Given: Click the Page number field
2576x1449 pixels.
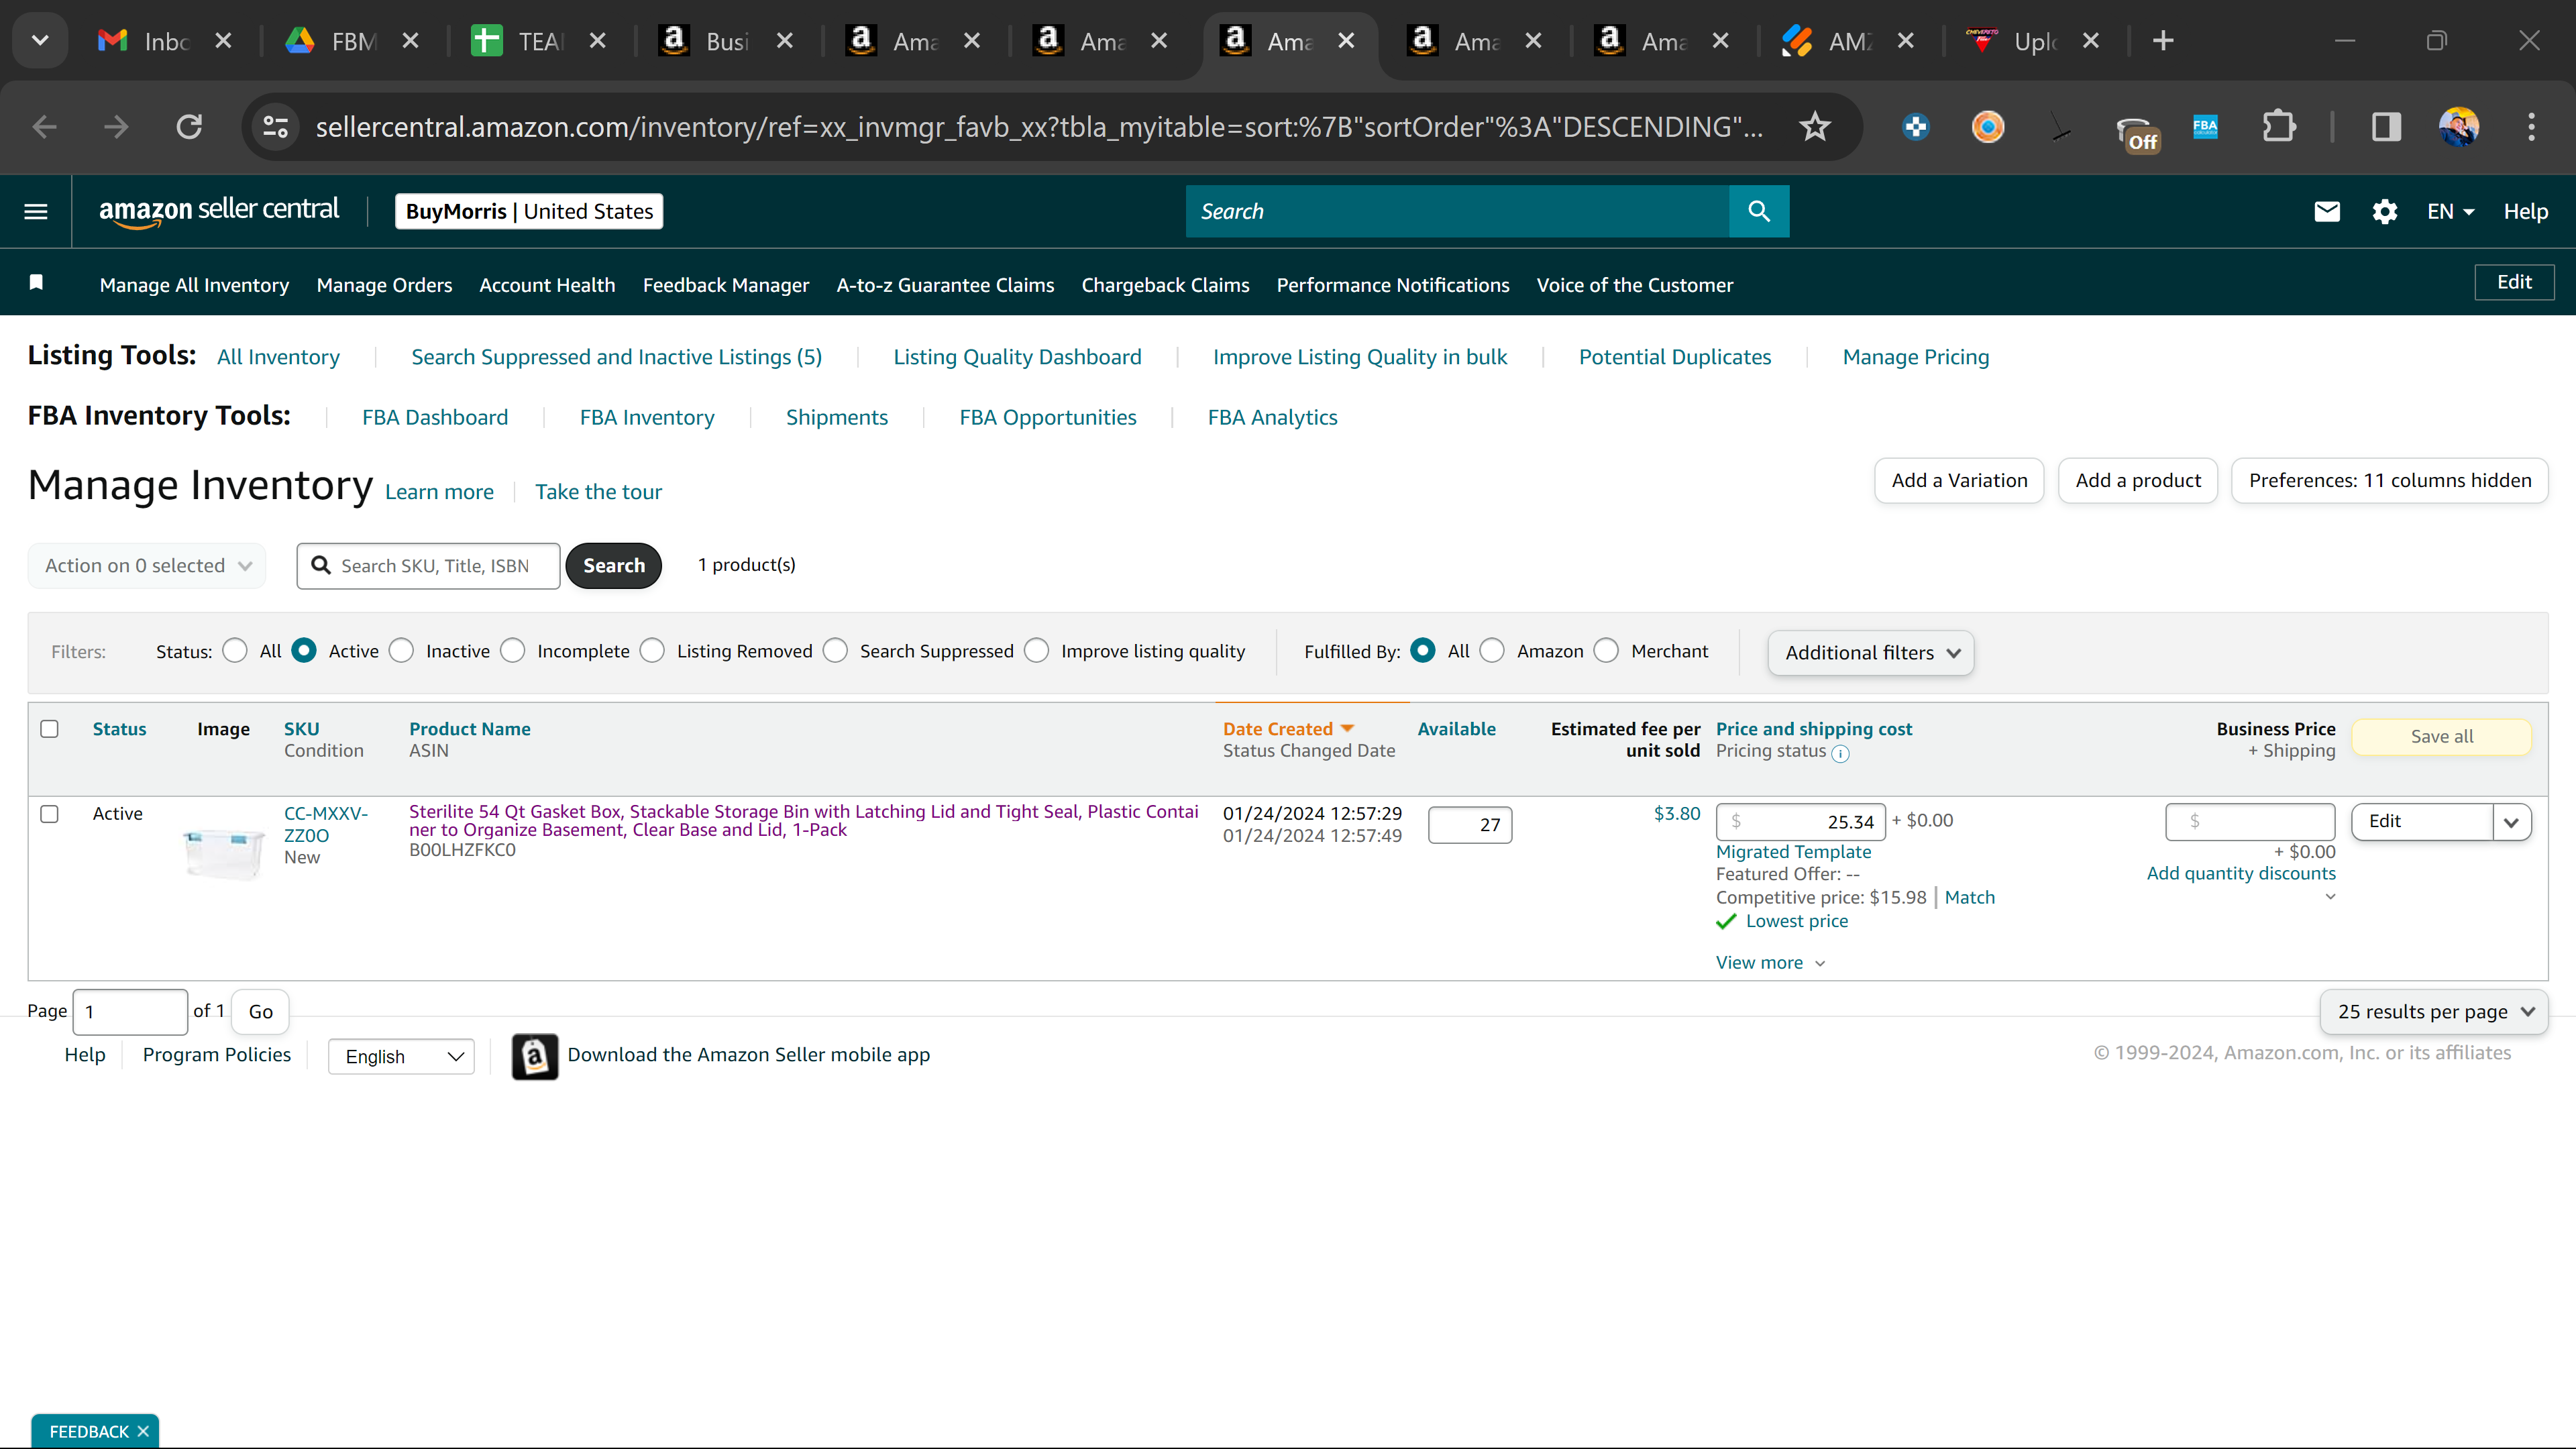Looking at the screenshot, I should point(130,1012).
